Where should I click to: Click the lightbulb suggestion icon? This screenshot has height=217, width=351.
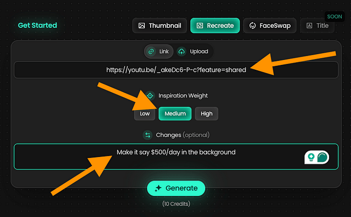tap(311, 157)
